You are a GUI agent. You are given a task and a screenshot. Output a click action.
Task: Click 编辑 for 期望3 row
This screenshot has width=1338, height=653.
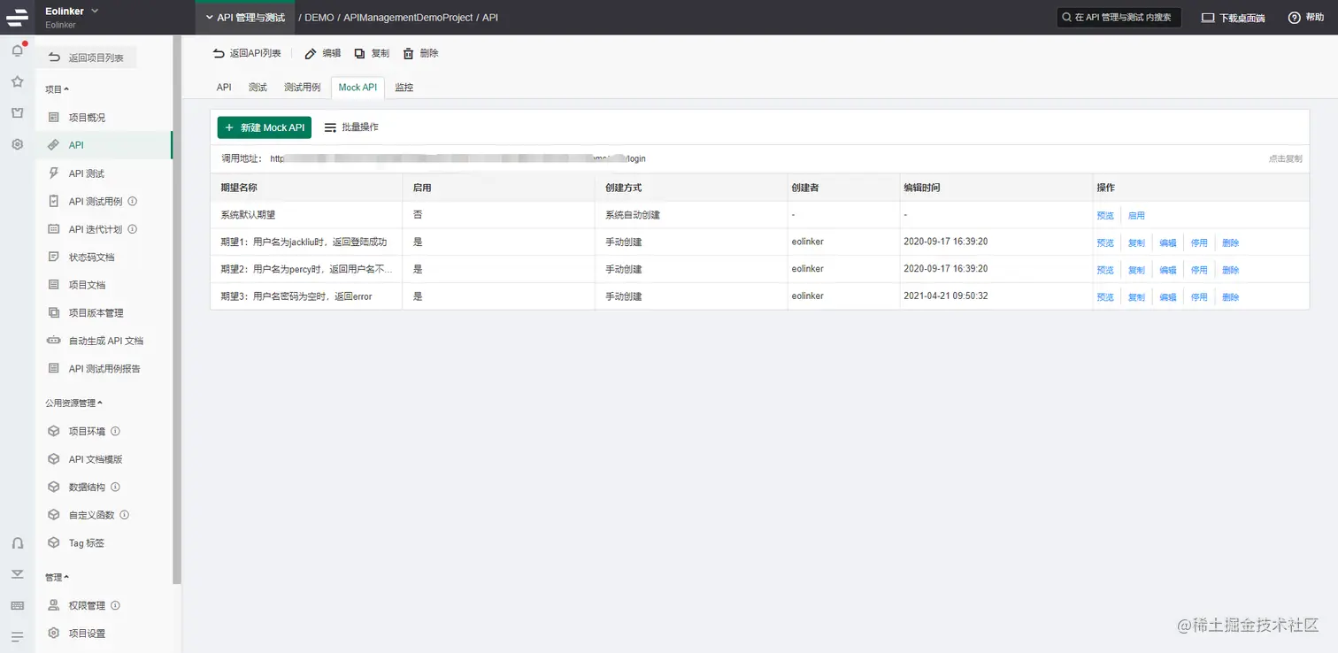pyautogui.click(x=1168, y=297)
